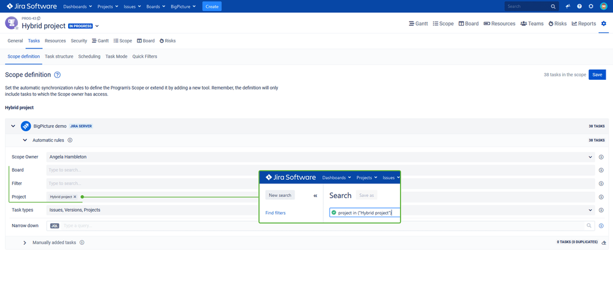This screenshot has height=281, width=613.
Task: Open the Task Mode sub-tab
Action: 116,56
